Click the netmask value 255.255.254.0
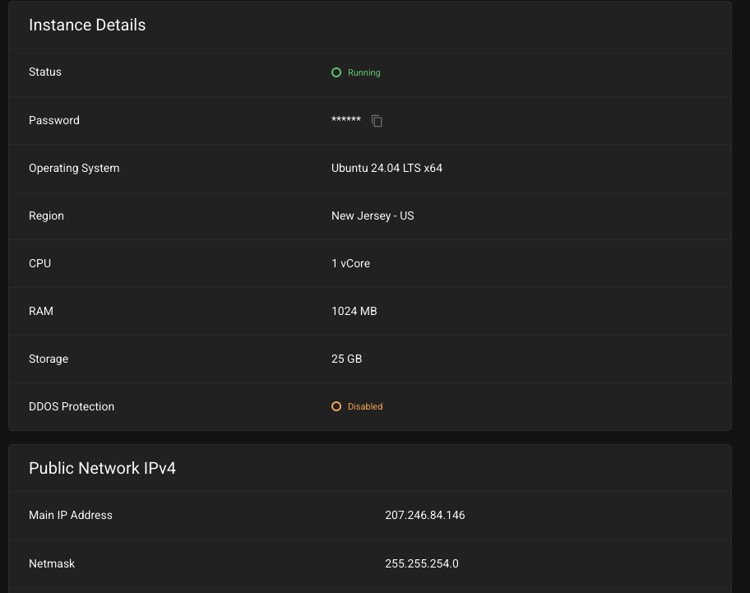750x593 pixels. pos(421,563)
